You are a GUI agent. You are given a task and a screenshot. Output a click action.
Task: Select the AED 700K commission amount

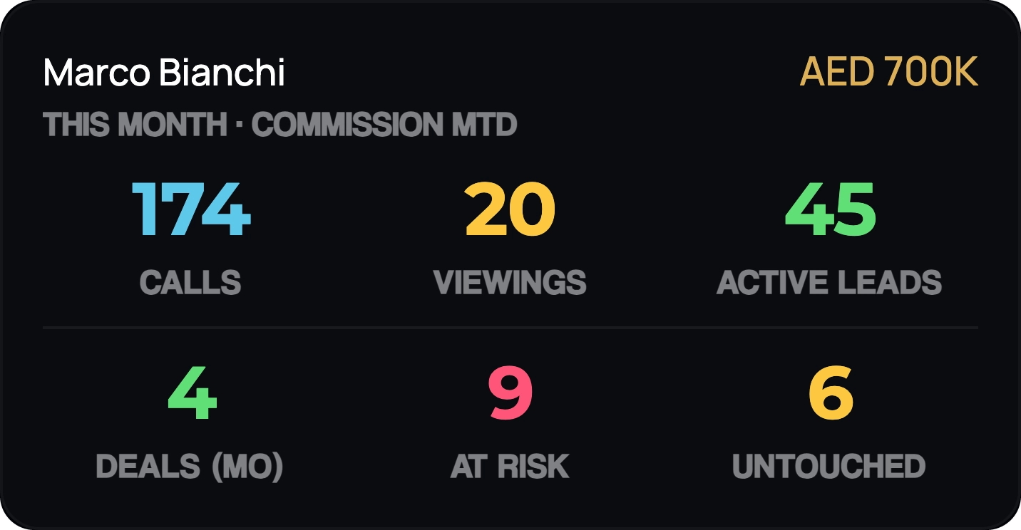(x=889, y=72)
